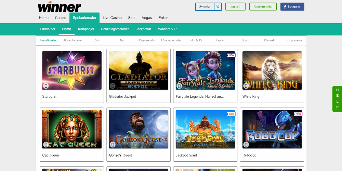This screenshot has width=342, height=171.
Task: Open the Spel menu item
Action: tap(132, 18)
